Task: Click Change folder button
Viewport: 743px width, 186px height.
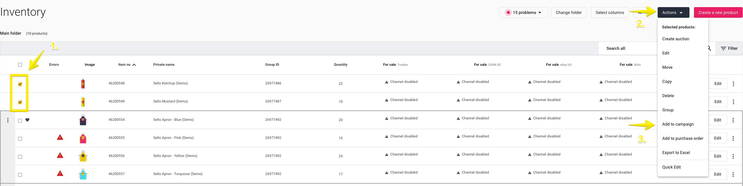Action: pos(569,12)
